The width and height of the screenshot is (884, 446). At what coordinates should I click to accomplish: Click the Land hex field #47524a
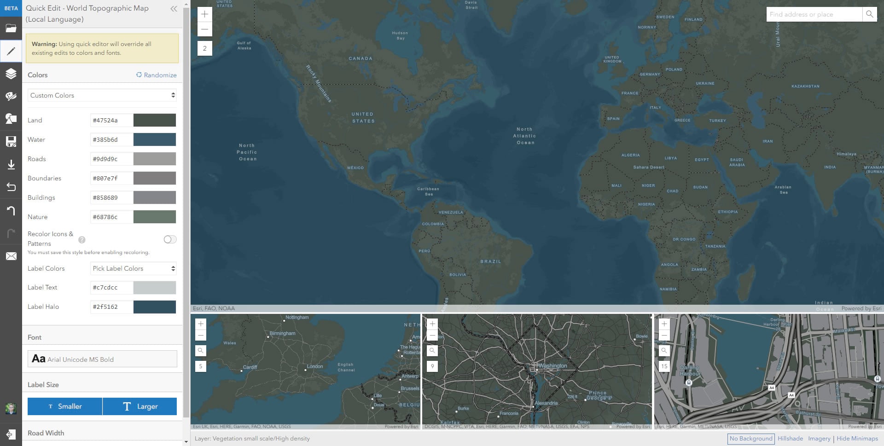pos(111,120)
